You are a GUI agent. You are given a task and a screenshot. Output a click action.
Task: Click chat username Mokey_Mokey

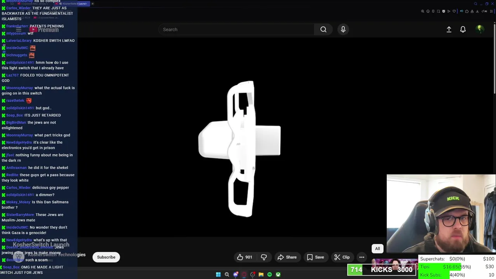click(x=18, y=202)
